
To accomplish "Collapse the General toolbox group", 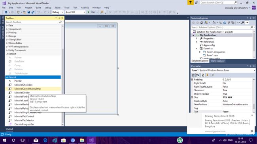I will pos(7,77).
